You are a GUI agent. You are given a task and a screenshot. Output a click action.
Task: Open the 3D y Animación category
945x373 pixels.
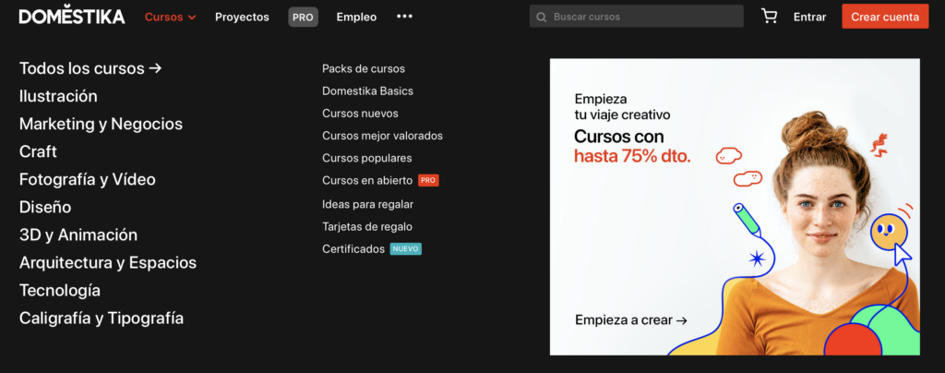click(x=78, y=235)
